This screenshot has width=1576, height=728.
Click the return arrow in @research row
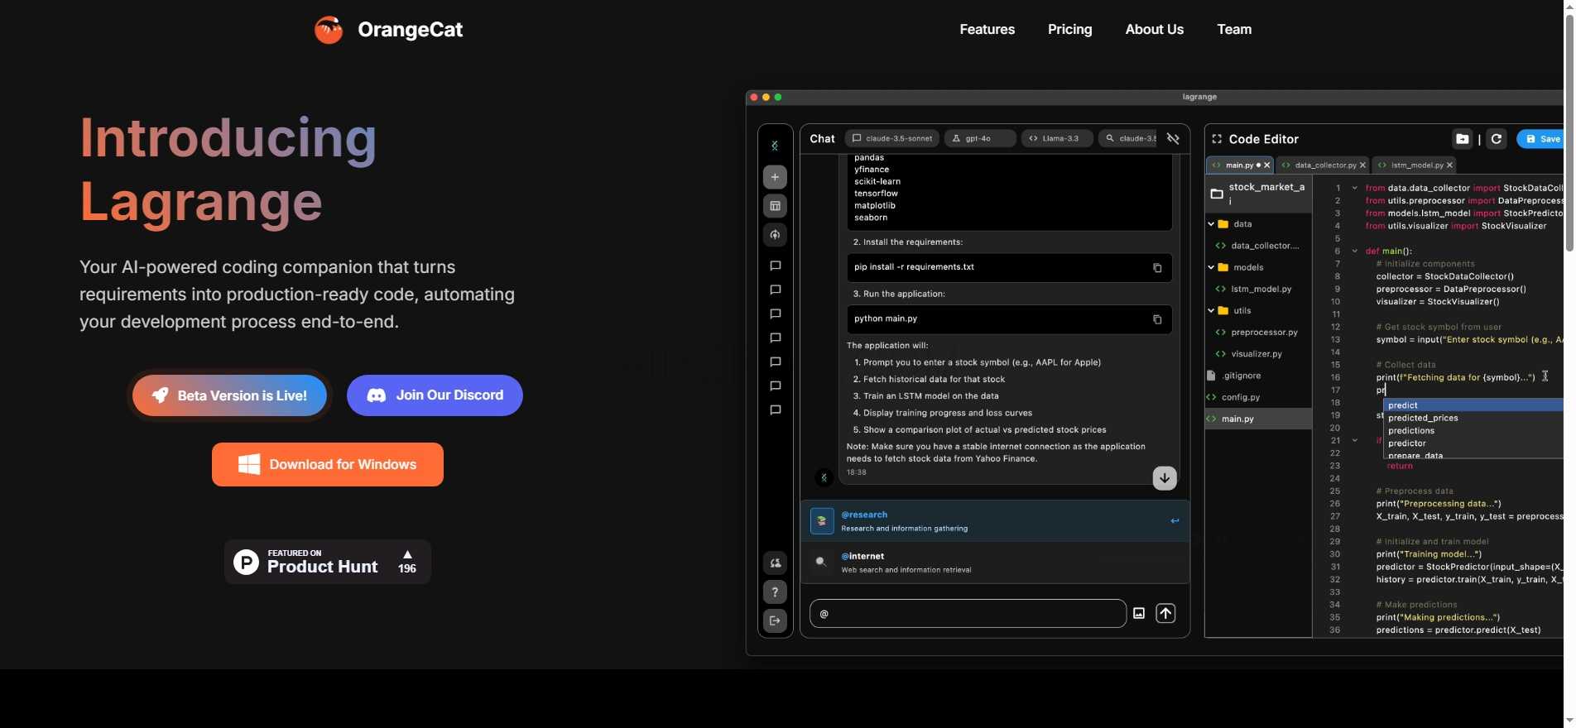coord(1175,521)
